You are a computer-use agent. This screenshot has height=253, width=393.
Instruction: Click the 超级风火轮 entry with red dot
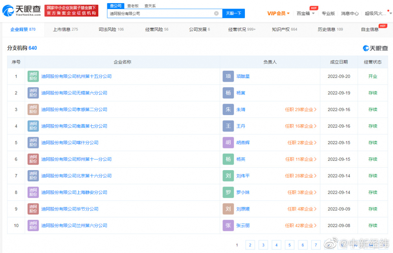point(375,13)
